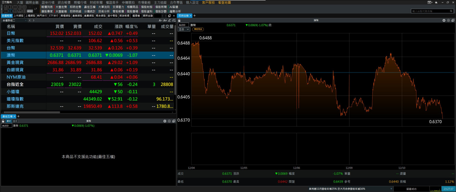Click the watchlist horizontal scrollbar
Viewport: 456px width, 192px height.
pyautogui.click(x=31, y=112)
